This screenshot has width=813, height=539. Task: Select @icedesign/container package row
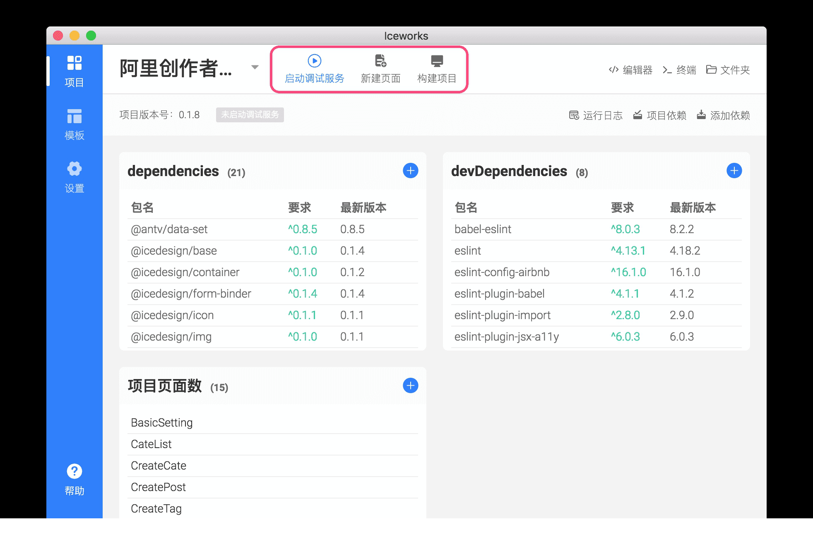click(273, 272)
